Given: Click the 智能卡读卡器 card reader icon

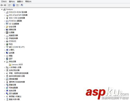Looking at the screenshot, I should (7, 99).
